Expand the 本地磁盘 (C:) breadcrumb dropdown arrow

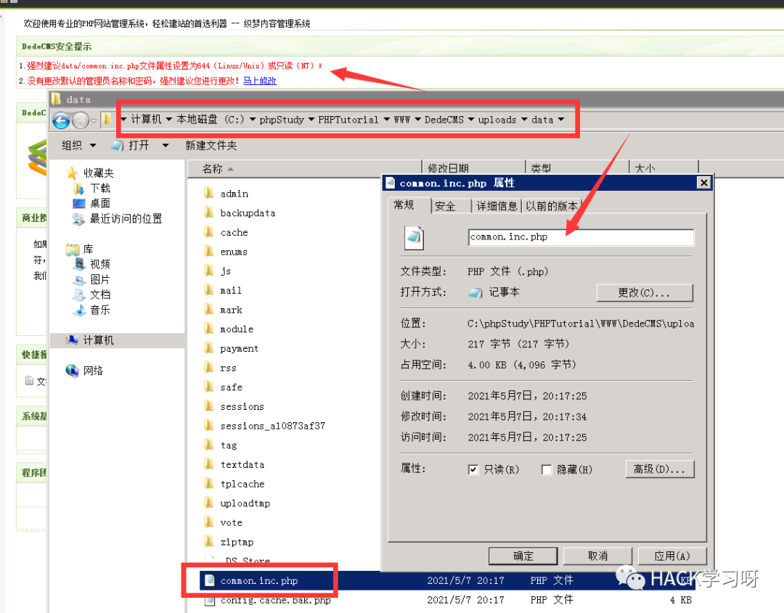click(x=253, y=120)
